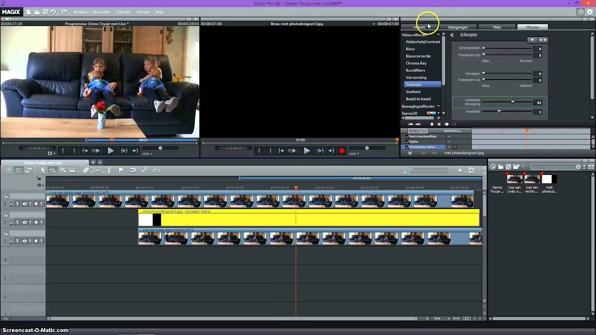Click the save project disk icon
The width and height of the screenshot is (596, 335).
[45, 12]
